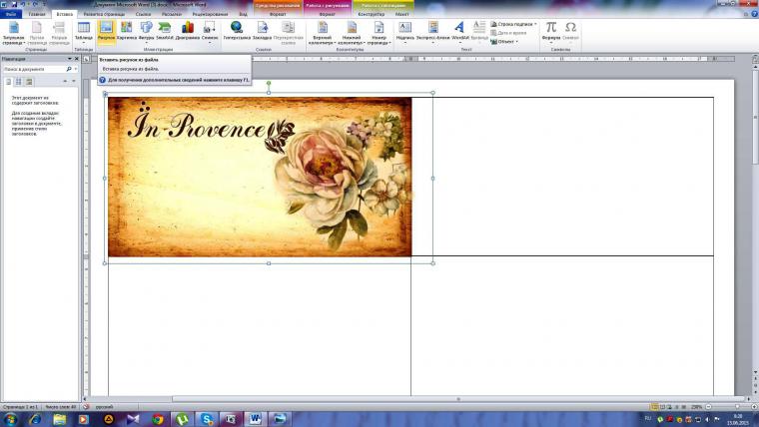759x427 pixels.
Task: Open the Рецензирование (Review) tab
Action: [x=210, y=14]
